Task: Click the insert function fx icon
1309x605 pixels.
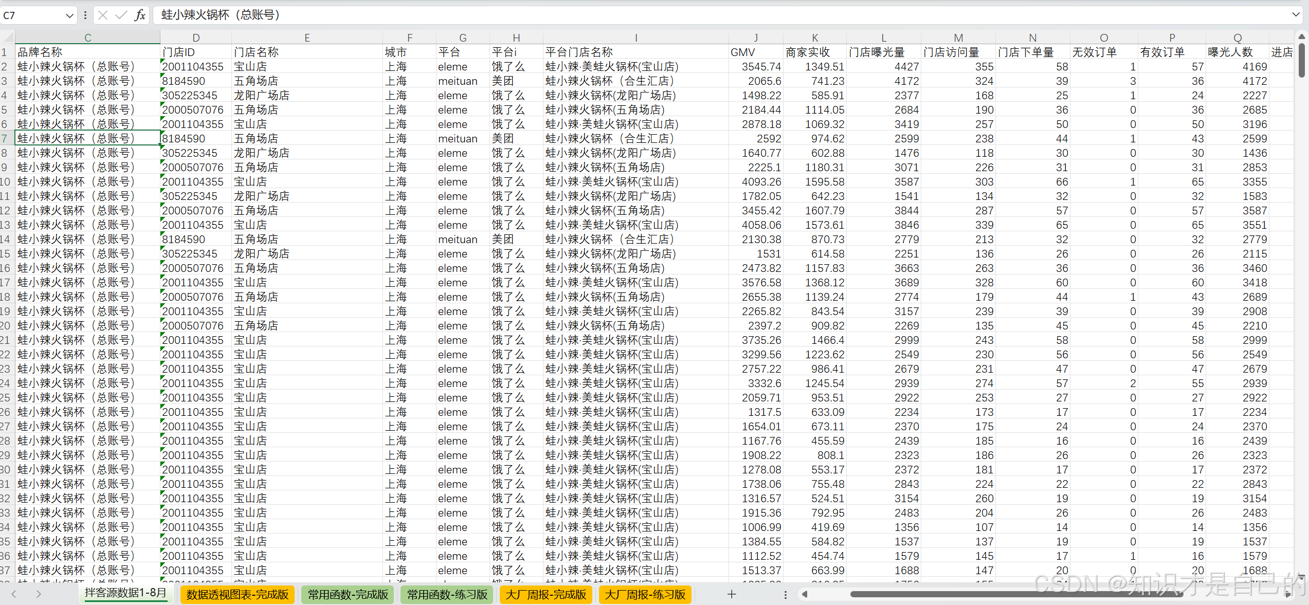Action: coord(140,15)
